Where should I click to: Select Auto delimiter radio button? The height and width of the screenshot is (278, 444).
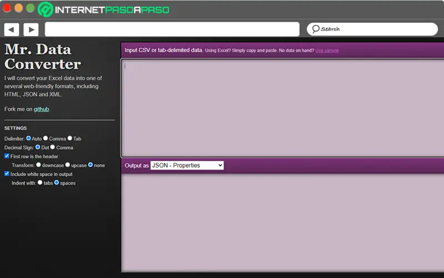click(x=29, y=138)
